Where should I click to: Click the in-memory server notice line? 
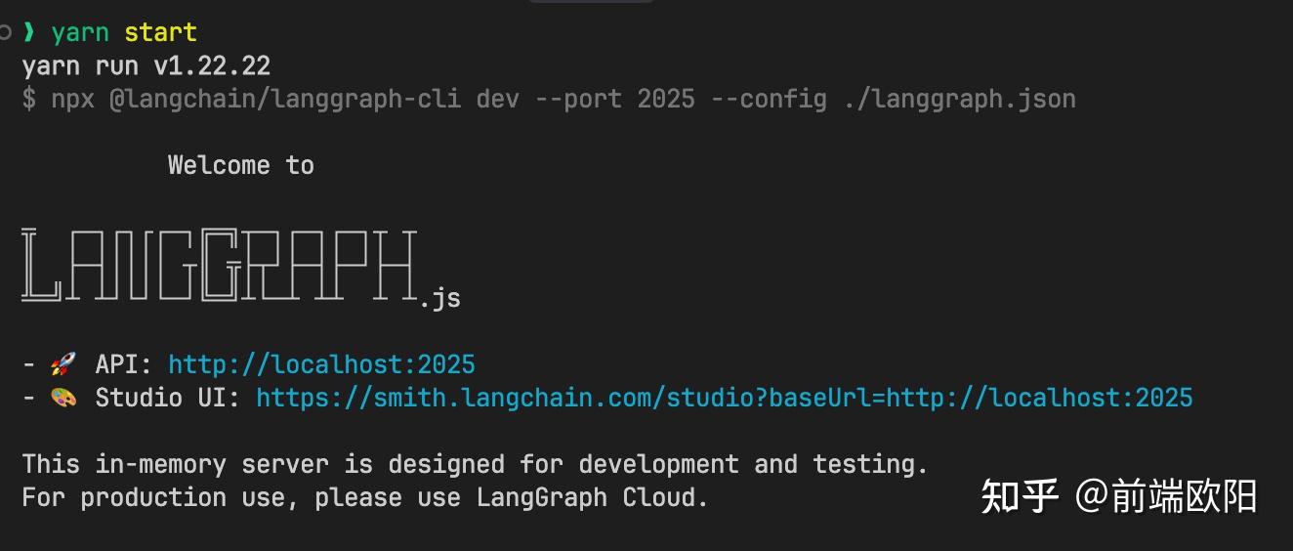pyautogui.click(x=475, y=464)
